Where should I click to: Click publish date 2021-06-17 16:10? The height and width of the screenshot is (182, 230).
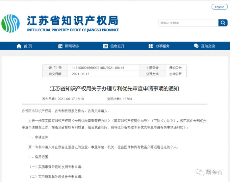(x=63, y=99)
